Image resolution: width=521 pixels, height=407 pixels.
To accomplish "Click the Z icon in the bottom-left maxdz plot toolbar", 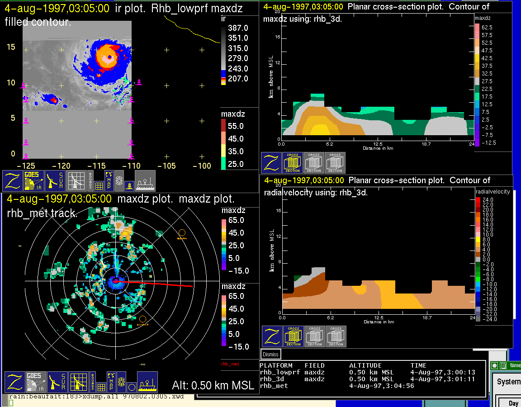I will 15,382.
